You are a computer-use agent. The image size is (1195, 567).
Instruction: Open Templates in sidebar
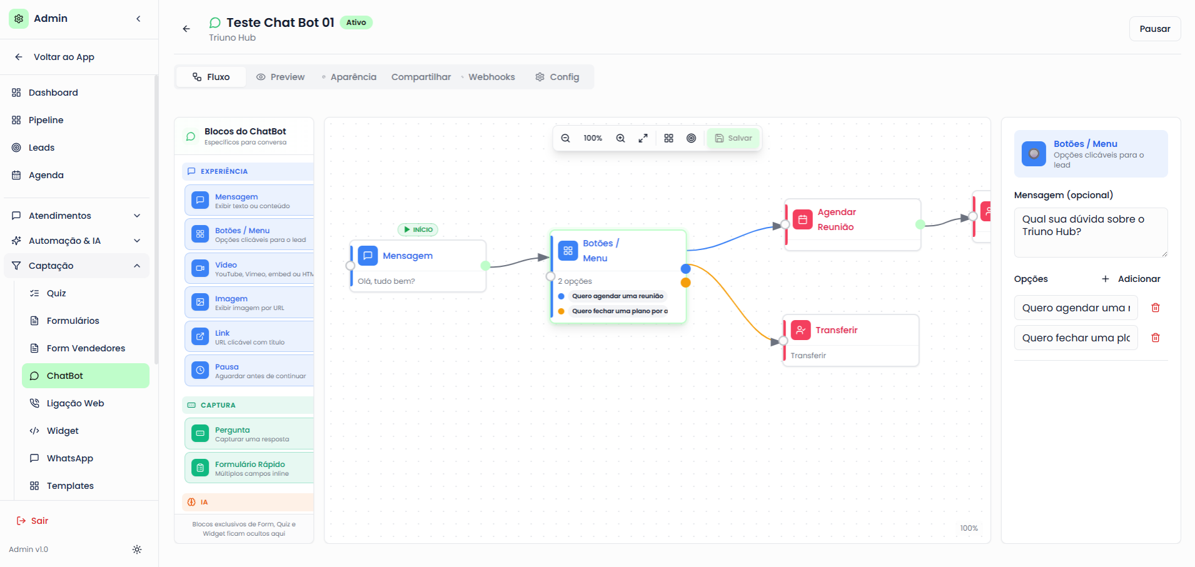click(86, 486)
